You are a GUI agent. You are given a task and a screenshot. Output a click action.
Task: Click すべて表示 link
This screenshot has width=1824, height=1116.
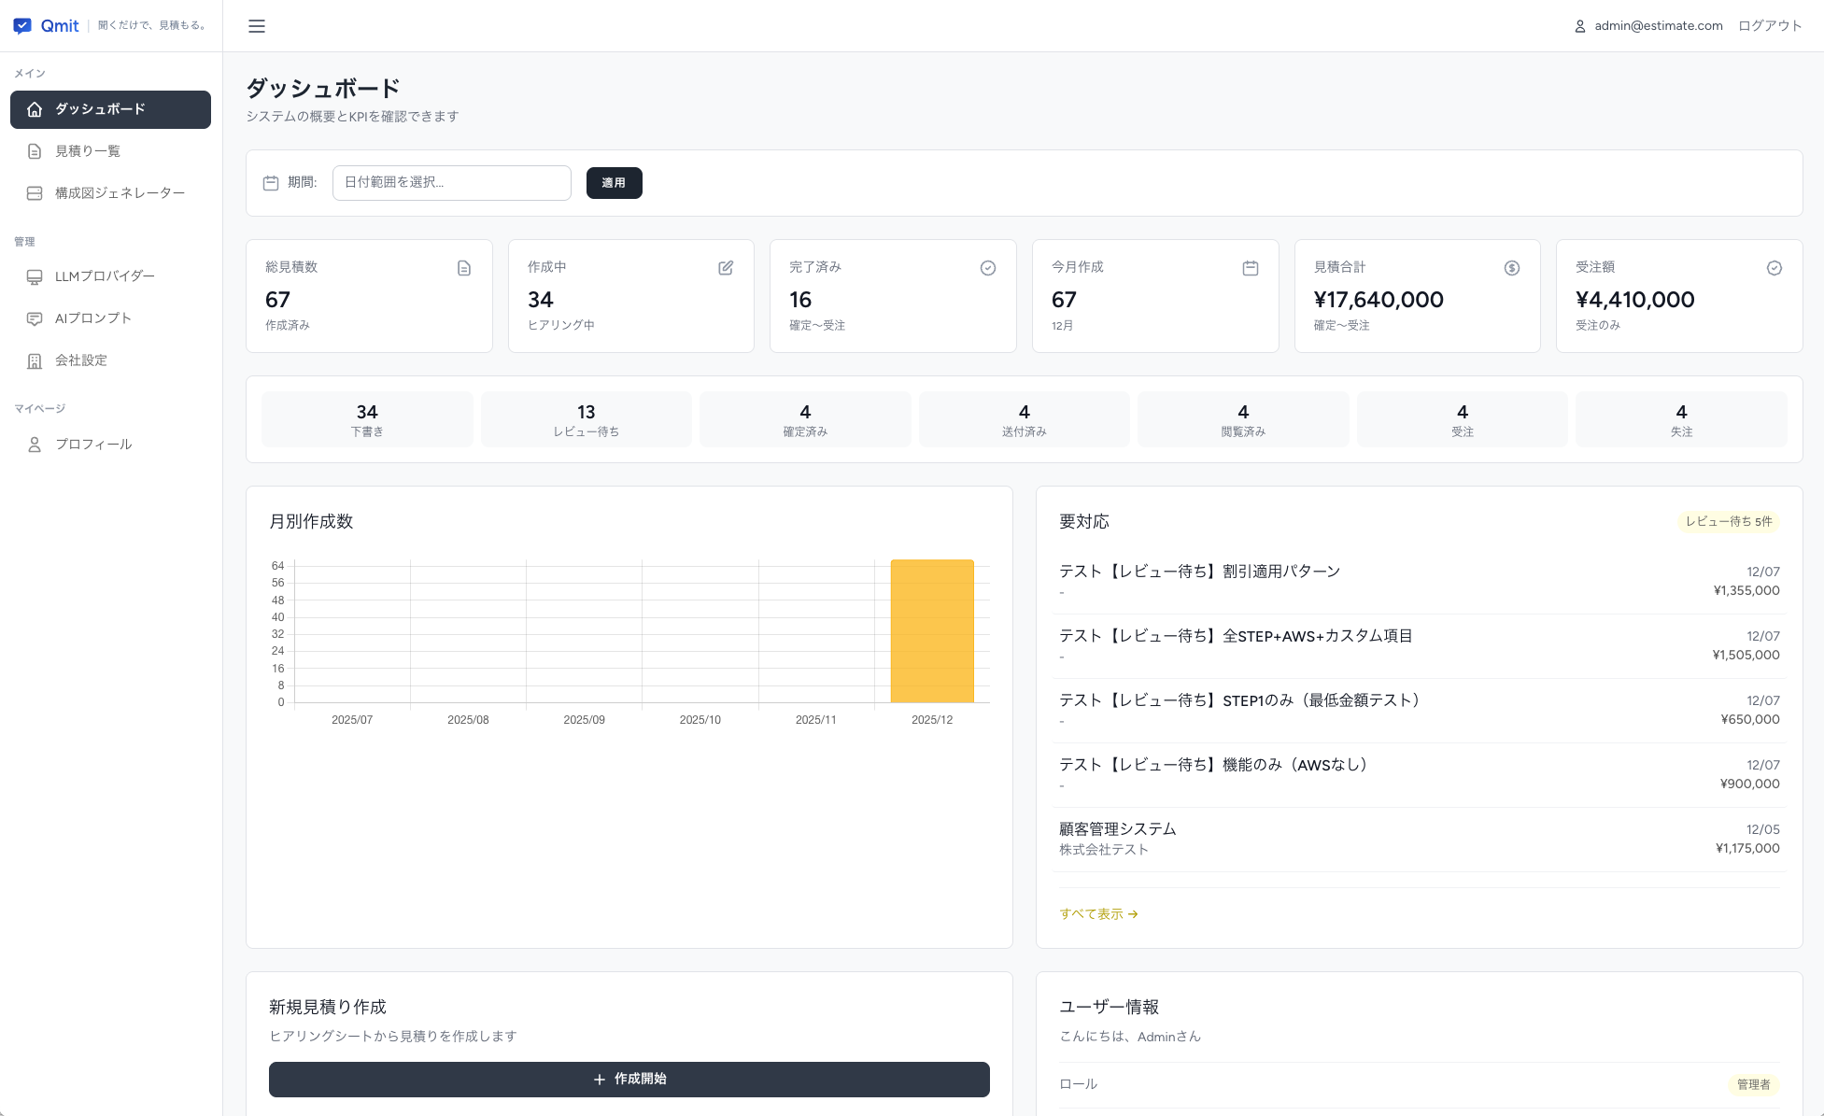click(1098, 914)
